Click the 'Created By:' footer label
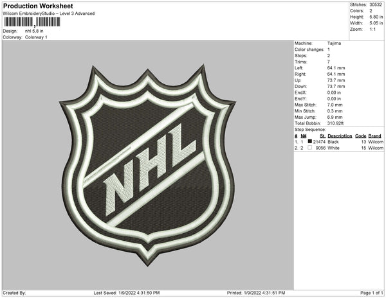Image resolution: width=386 pixels, height=298 pixels. click(14, 293)
